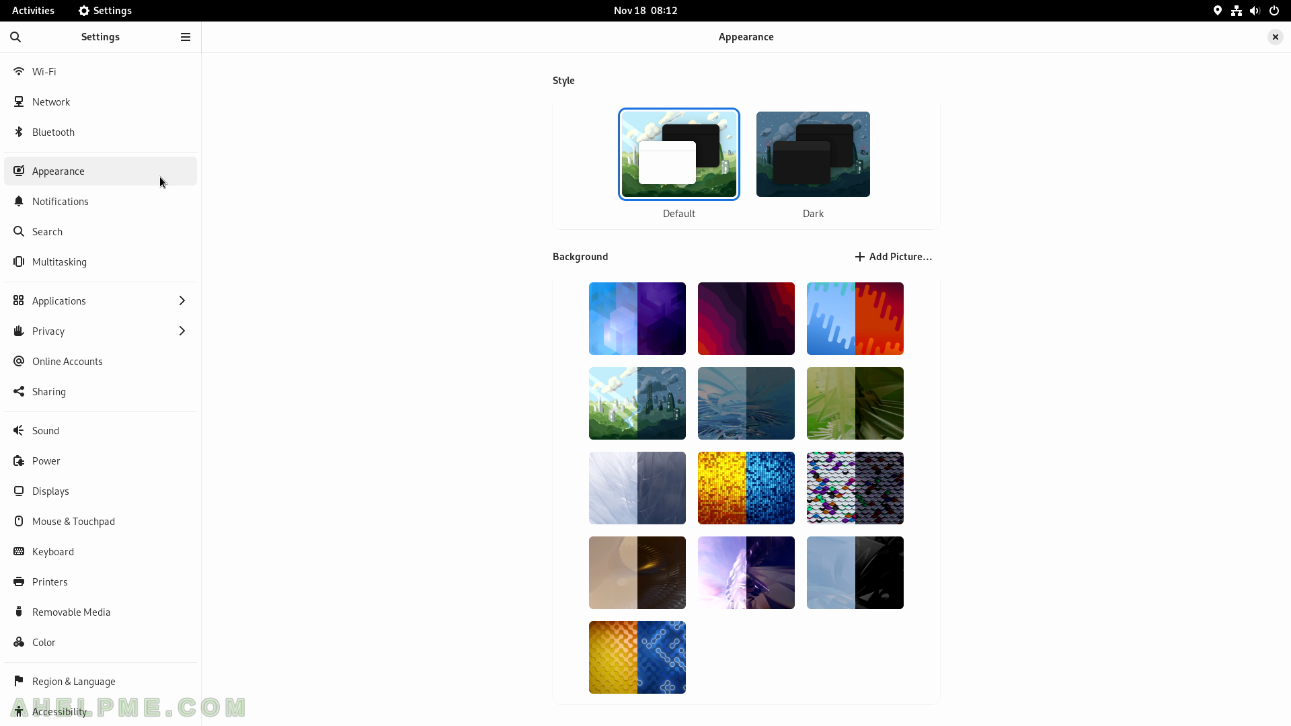
Task: Open the clock and calendar Nov 18 08:12
Action: pos(645,11)
